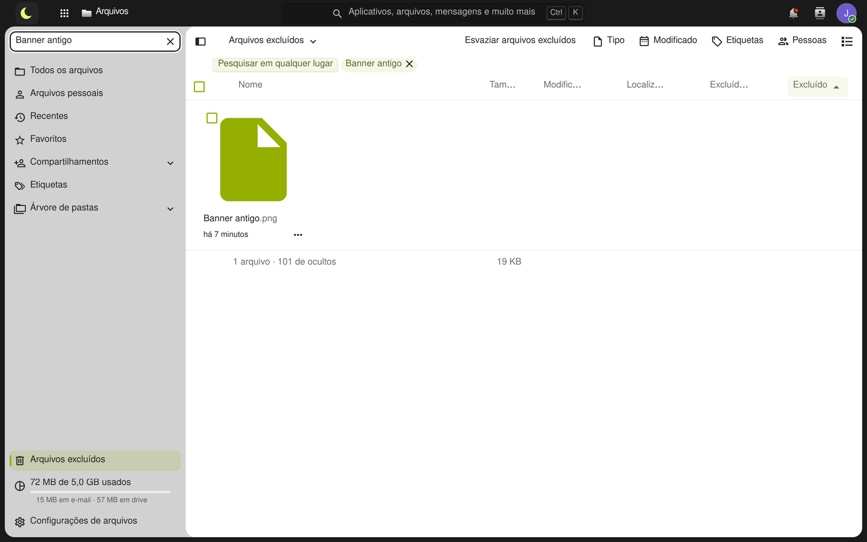Click Esvaziar arquivos excluídos
The height and width of the screenshot is (542, 867).
point(520,40)
